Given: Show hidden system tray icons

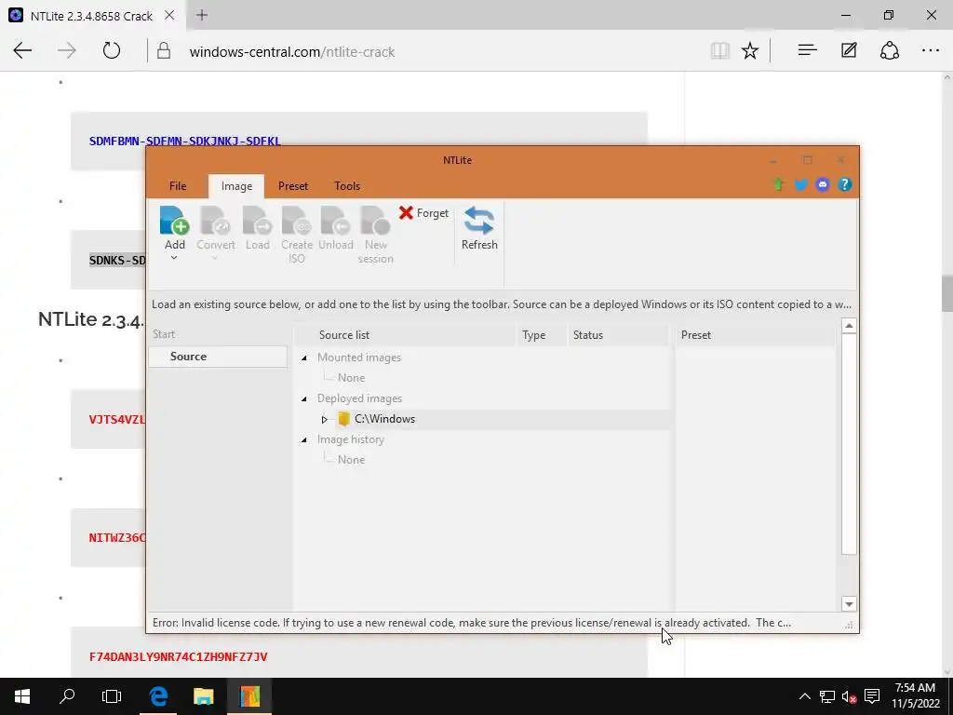Looking at the screenshot, I should (x=804, y=696).
